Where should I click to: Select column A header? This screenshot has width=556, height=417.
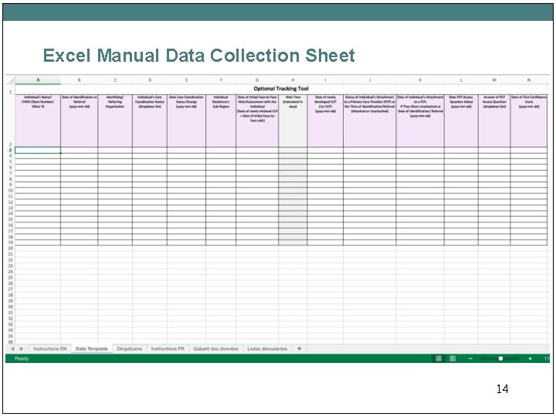coord(38,80)
